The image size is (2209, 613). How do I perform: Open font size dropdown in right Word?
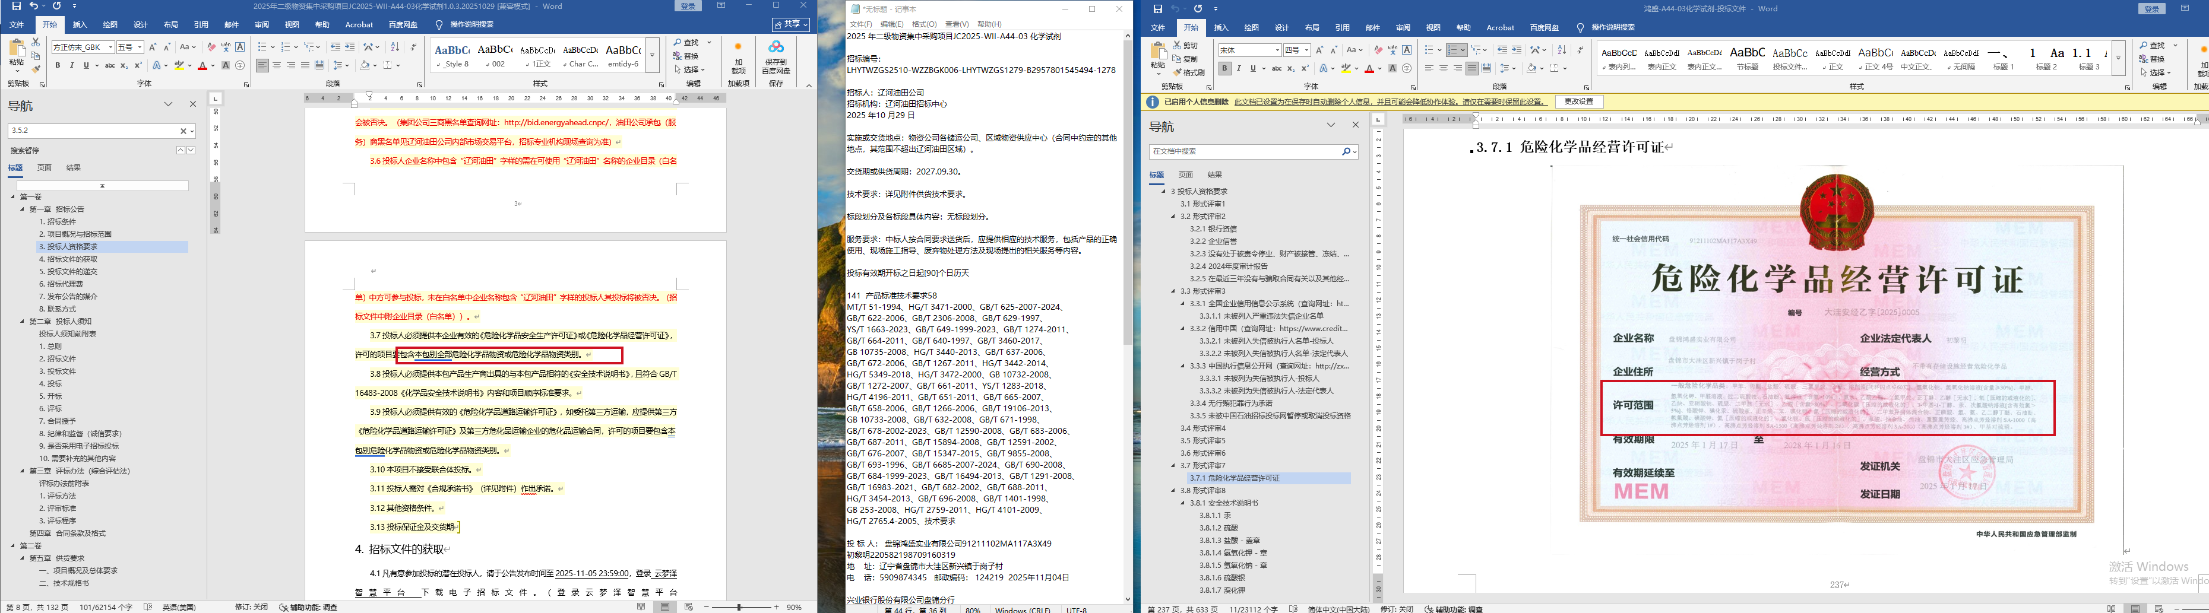point(1306,50)
